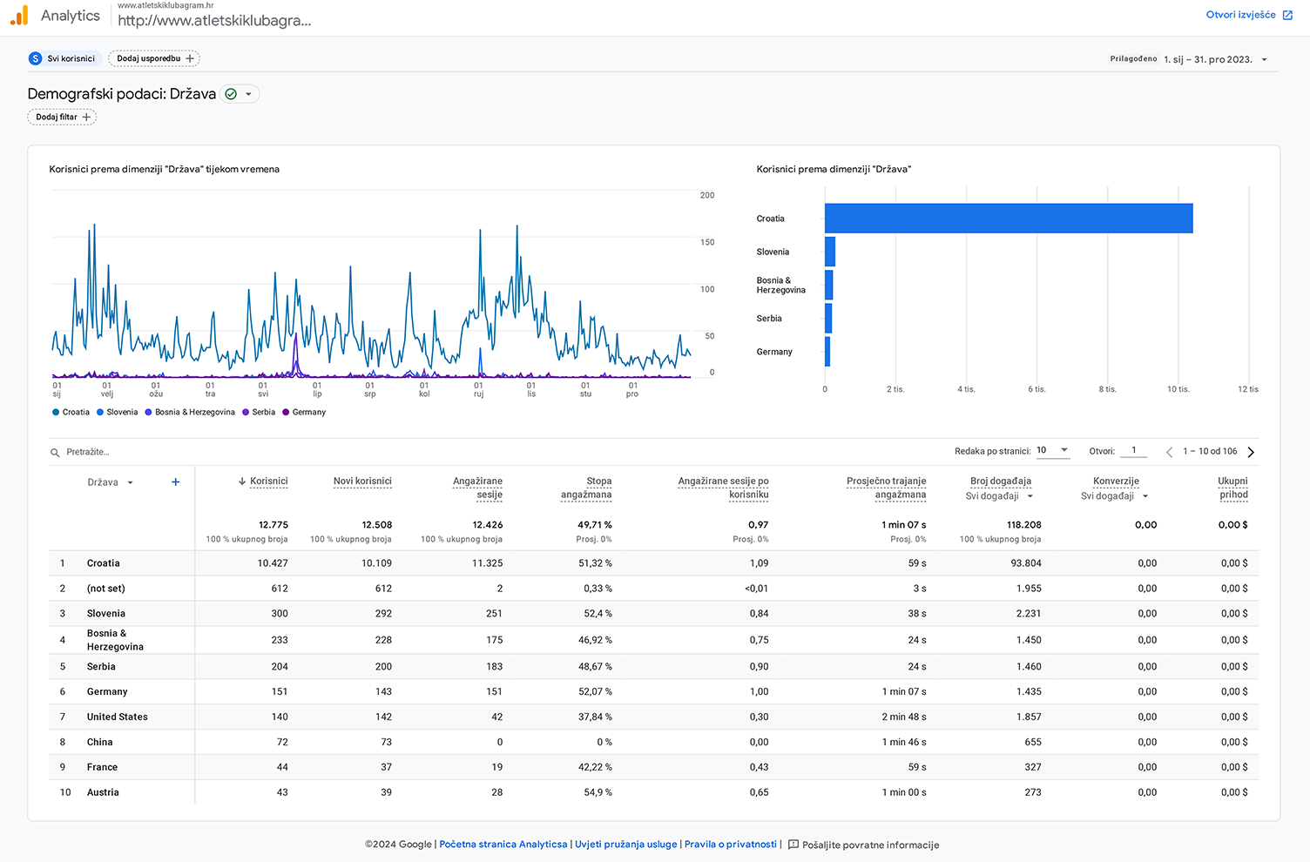This screenshot has height=862, width=1310.
Task: Click the Croatia bar in the bar chart
Action: click(1008, 219)
